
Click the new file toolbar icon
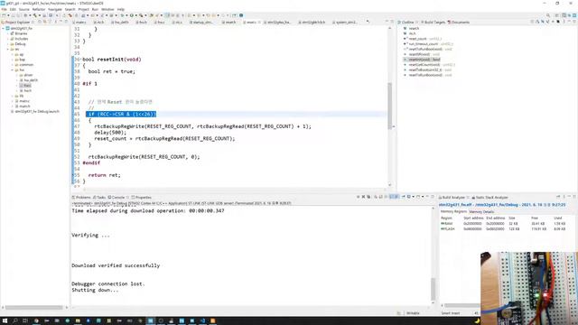4,15
